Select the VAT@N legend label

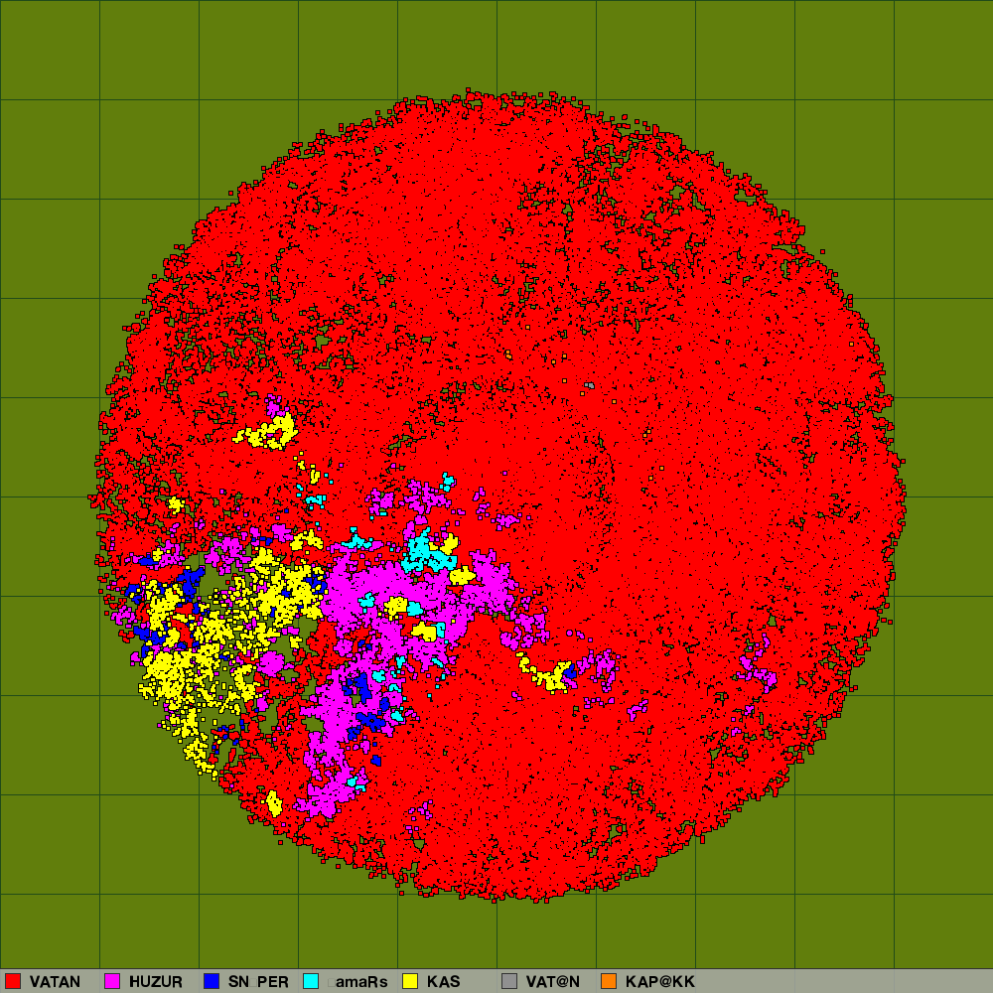click(553, 982)
